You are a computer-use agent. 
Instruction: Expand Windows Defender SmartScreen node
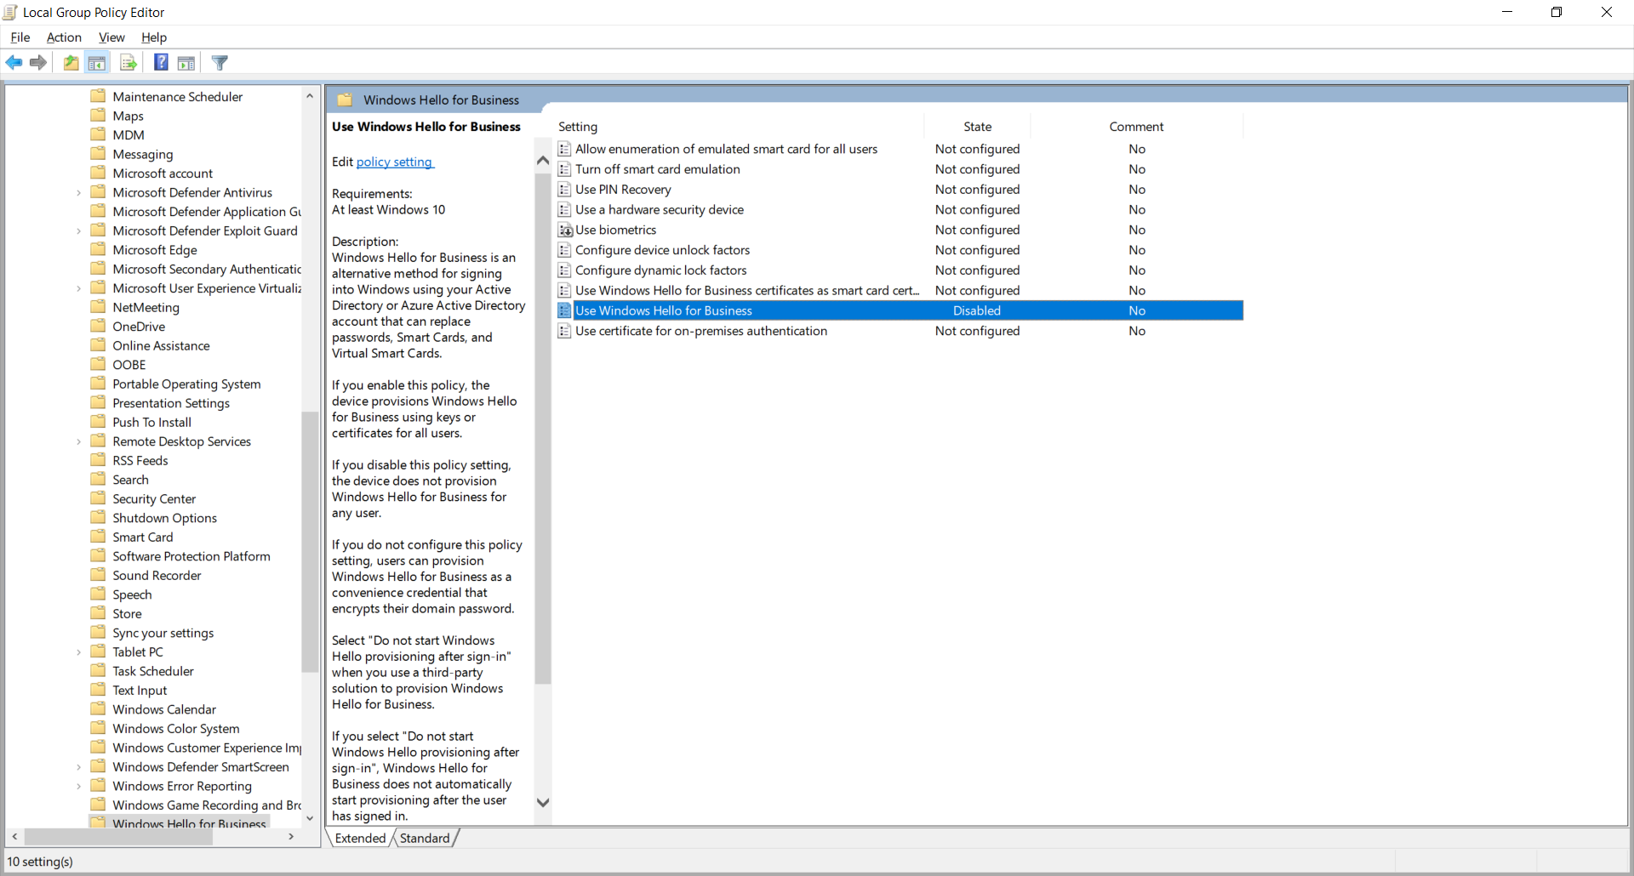click(x=79, y=767)
